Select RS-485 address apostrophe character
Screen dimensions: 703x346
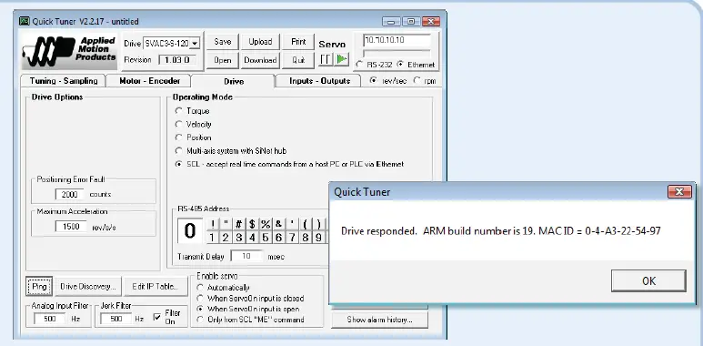pos(292,224)
